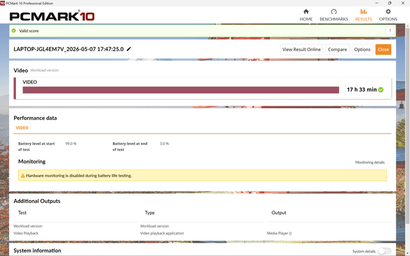Click the VIDEO battery life result bar

coord(181,90)
